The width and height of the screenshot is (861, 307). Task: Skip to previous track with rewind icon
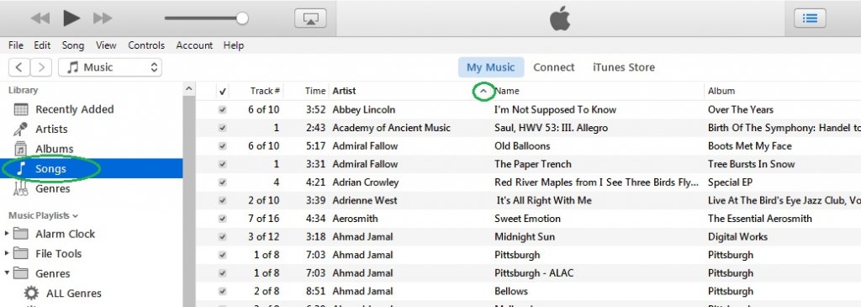40,19
